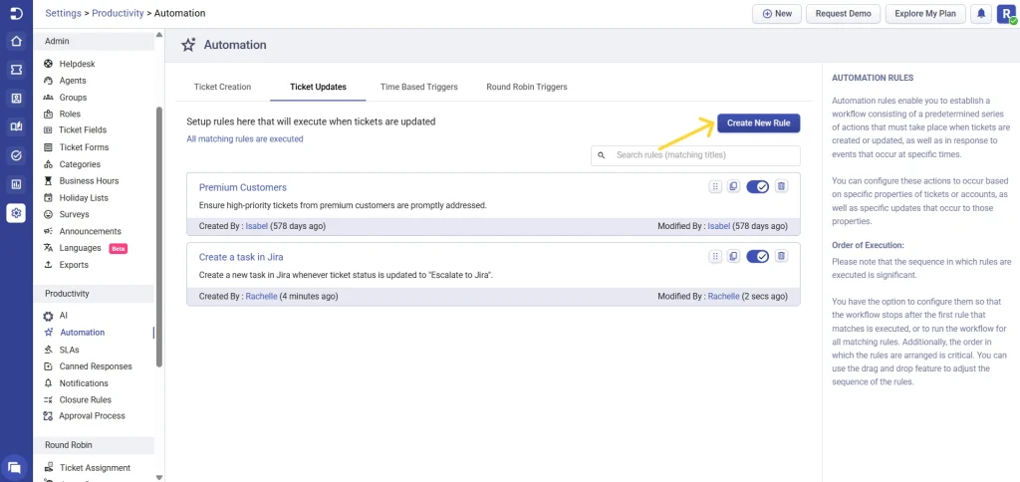Open Notifications under Productivity
1020x482 pixels.
coord(84,383)
